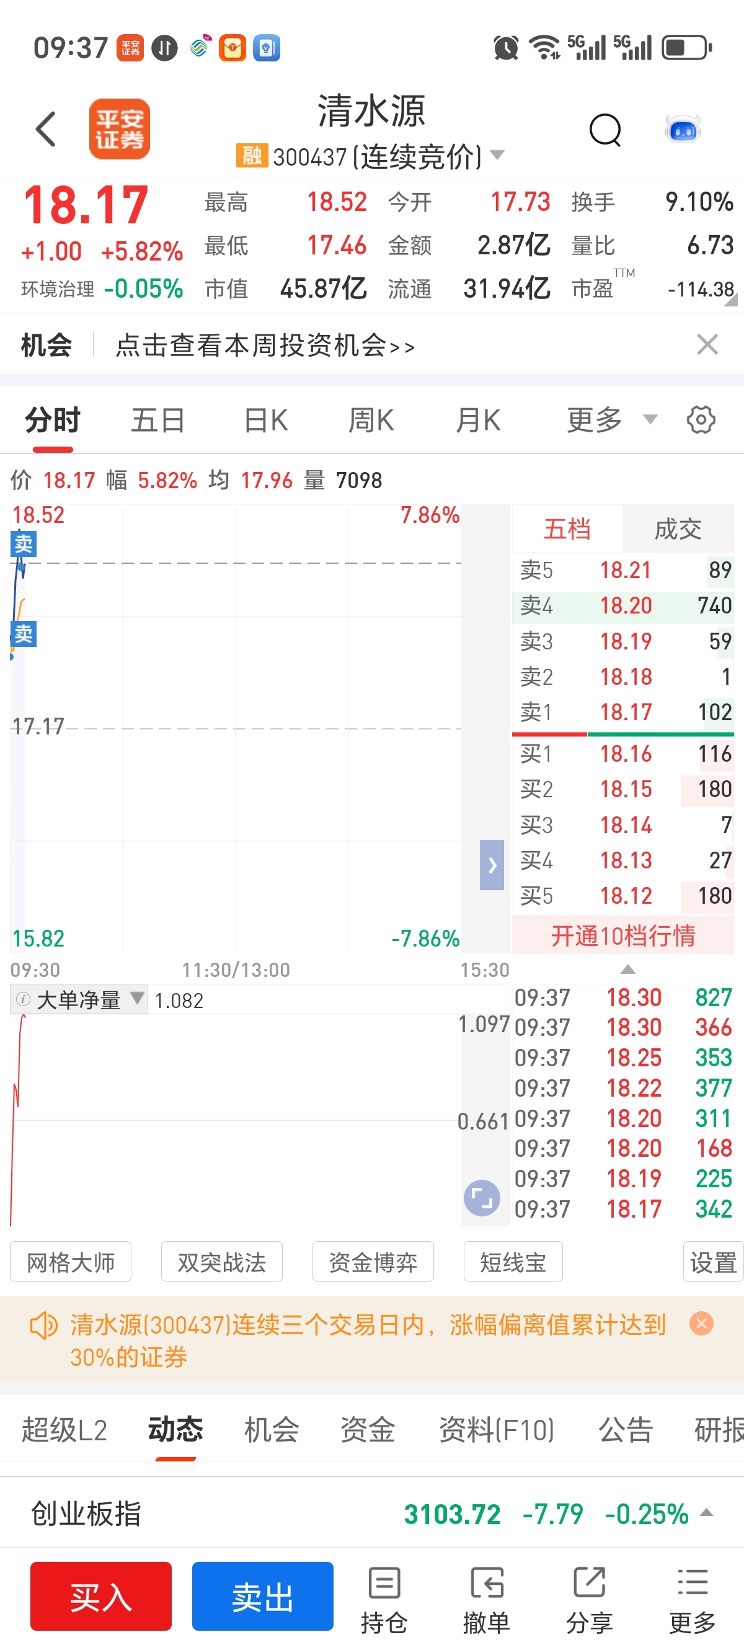Open the 网格大师 tool
The image size is (744, 1645).
[x=71, y=1261]
